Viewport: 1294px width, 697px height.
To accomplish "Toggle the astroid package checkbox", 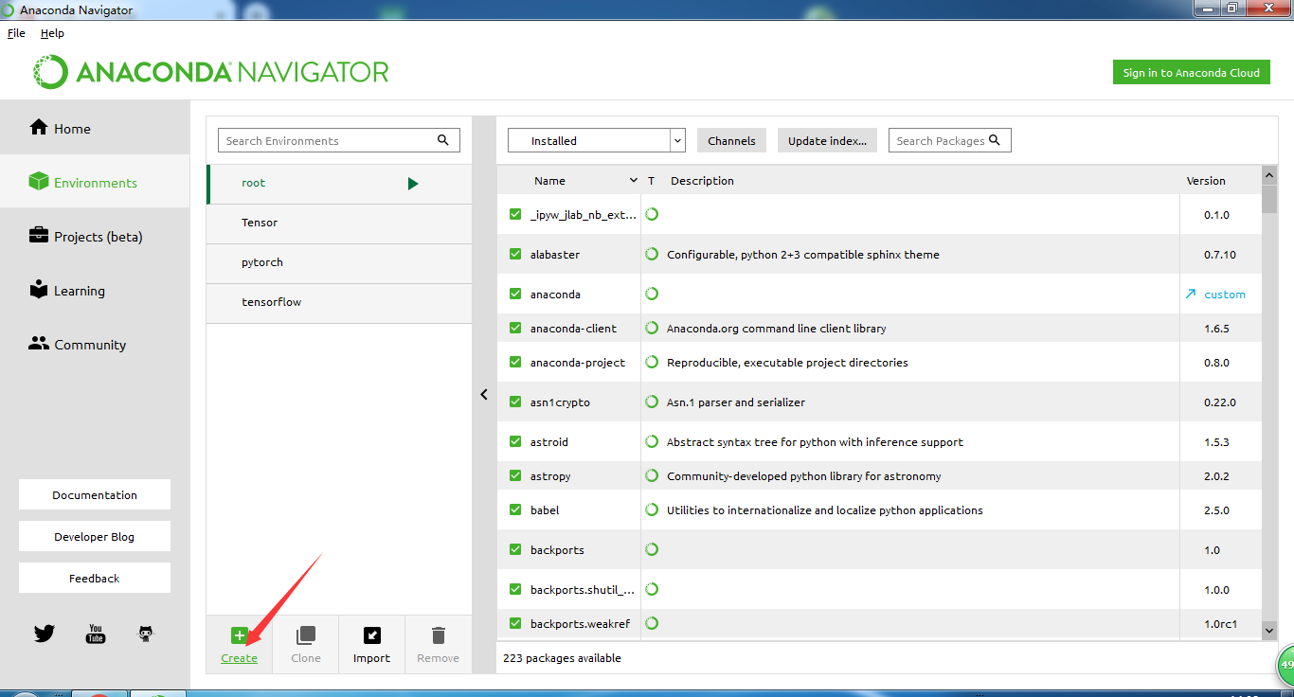I will [515, 441].
